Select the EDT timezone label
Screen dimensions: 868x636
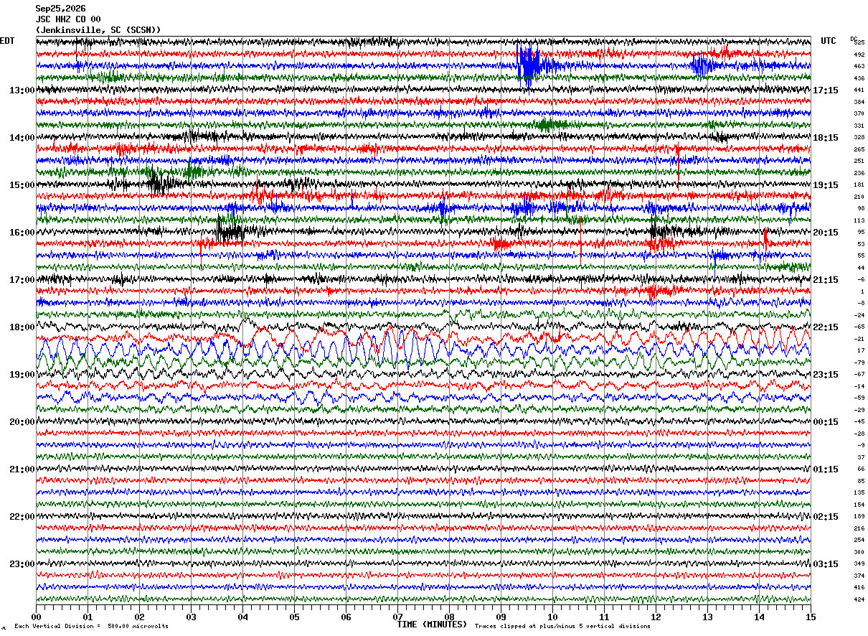tap(7, 41)
